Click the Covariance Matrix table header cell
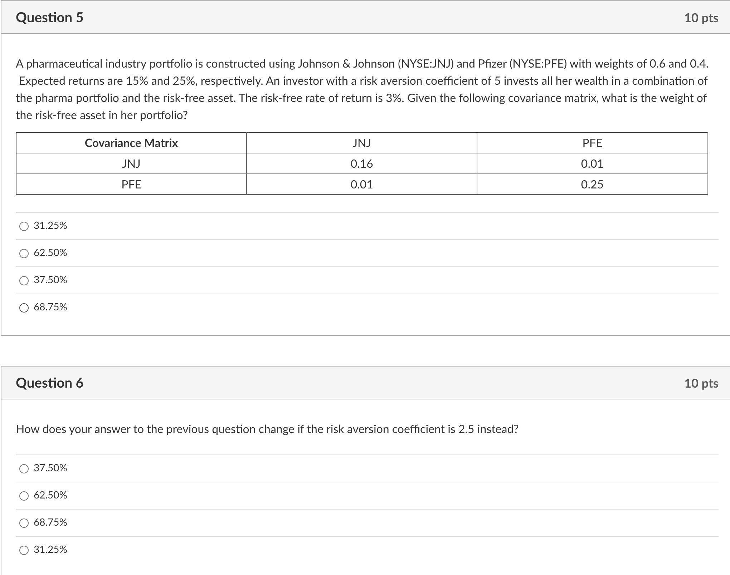Screen dimensions: 730x575 tap(131, 143)
